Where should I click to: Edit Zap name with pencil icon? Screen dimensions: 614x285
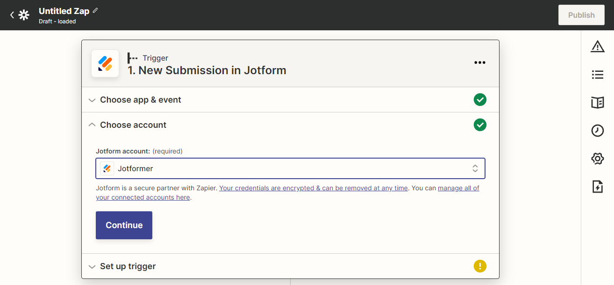click(95, 10)
